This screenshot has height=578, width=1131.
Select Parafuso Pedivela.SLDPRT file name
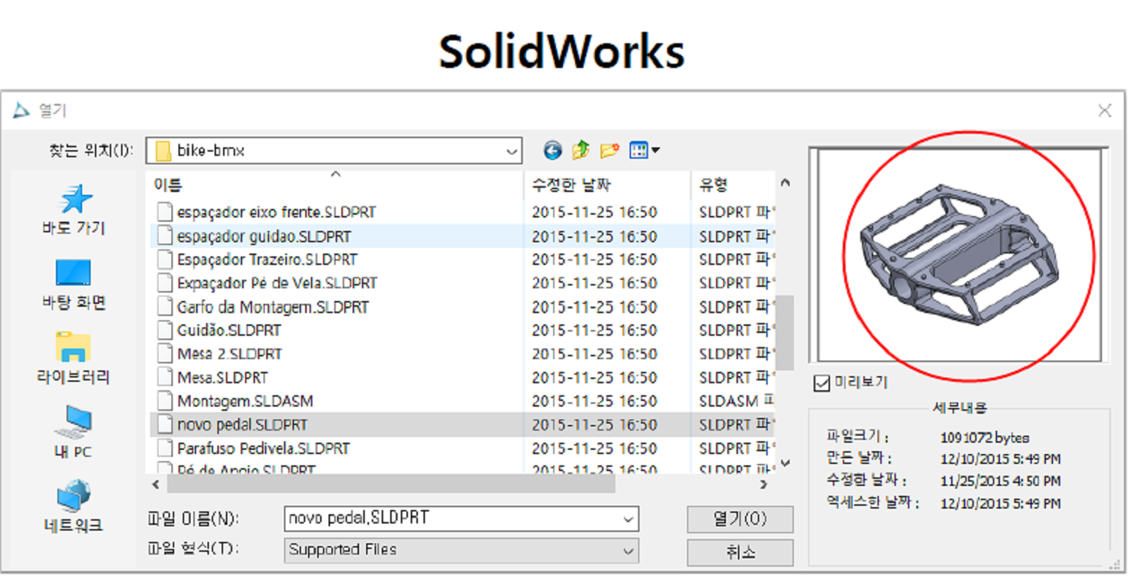(263, 448)
